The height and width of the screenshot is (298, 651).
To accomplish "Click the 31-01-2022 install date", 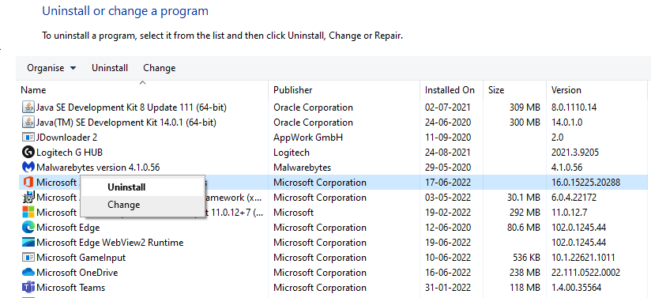I will pyautogui.click(x=448, y=287).
